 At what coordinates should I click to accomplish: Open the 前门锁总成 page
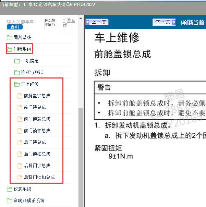35,108
